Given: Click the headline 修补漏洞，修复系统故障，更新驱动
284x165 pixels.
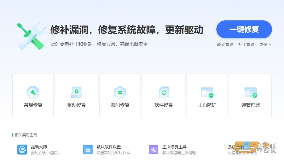Looking at the screenshot, I should click(127, 30).
